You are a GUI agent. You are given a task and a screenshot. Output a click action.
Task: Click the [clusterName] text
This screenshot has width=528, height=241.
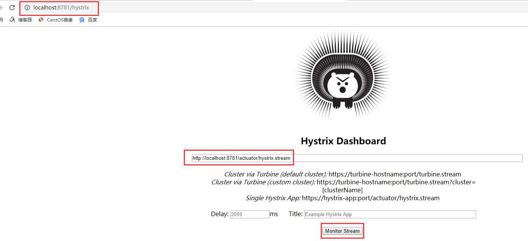343,190
